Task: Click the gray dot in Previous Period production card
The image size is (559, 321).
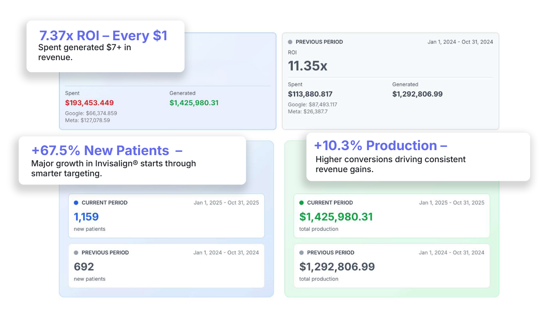Action: tap(301, 253)
